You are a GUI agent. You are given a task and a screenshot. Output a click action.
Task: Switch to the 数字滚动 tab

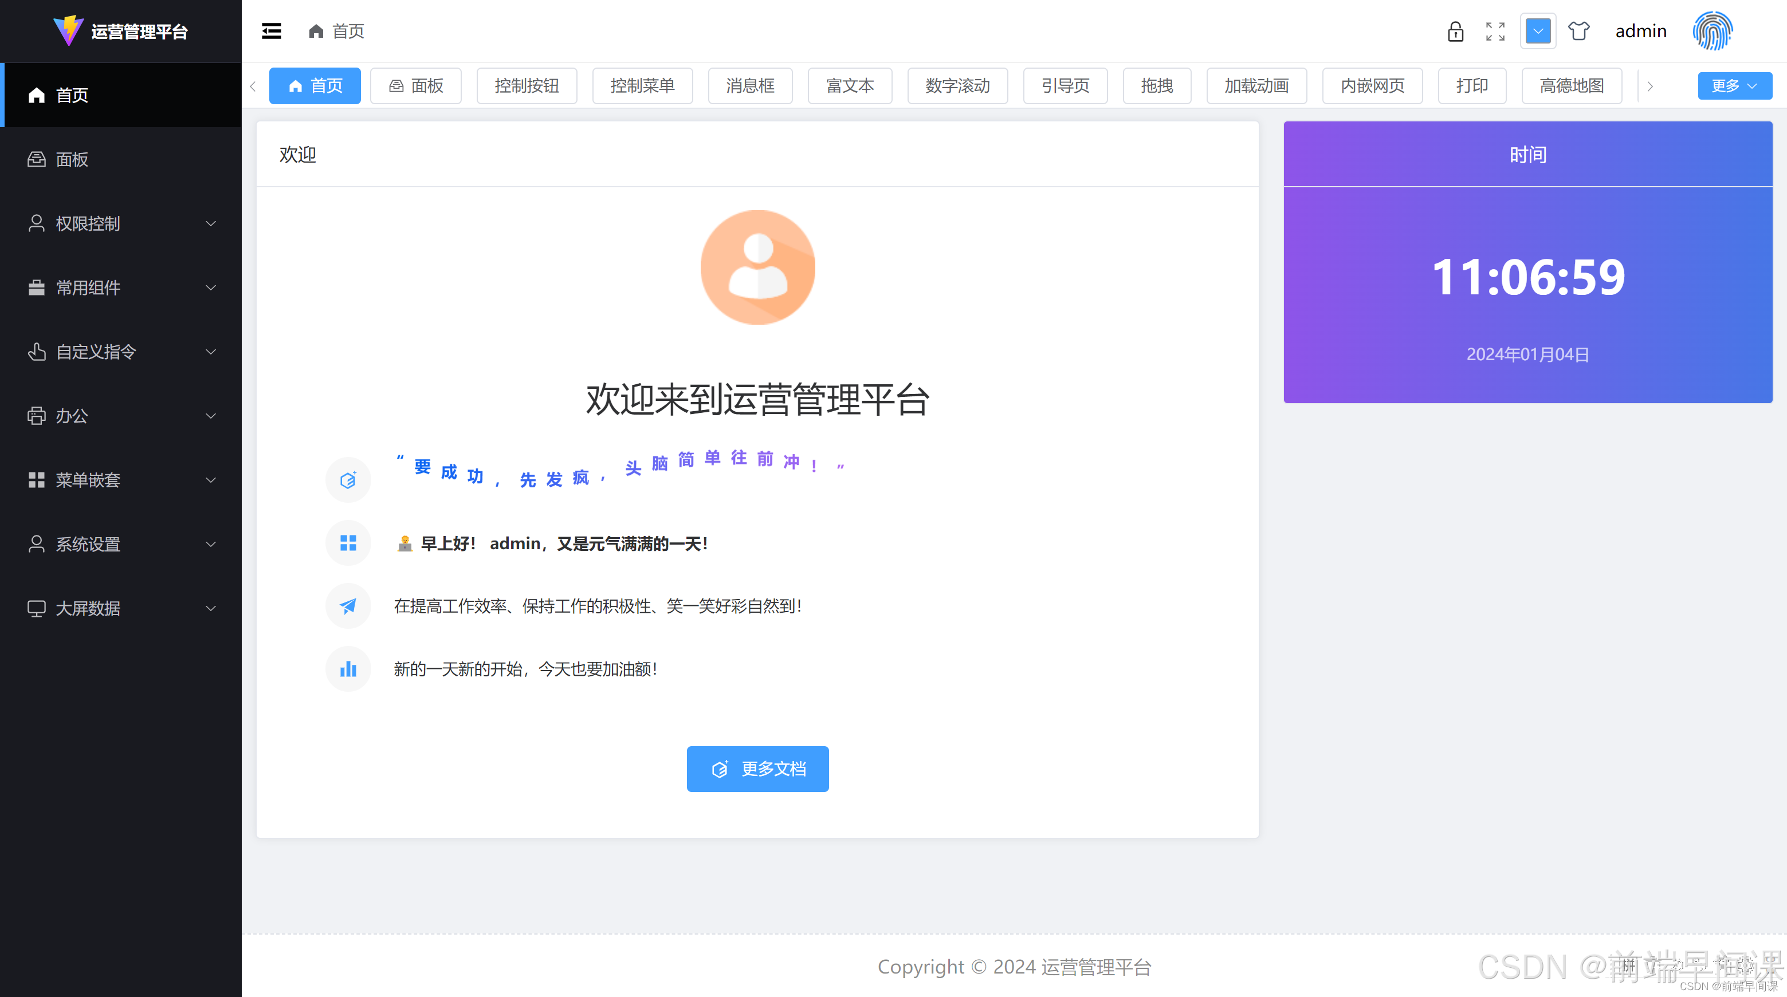[x=957, y=86]
